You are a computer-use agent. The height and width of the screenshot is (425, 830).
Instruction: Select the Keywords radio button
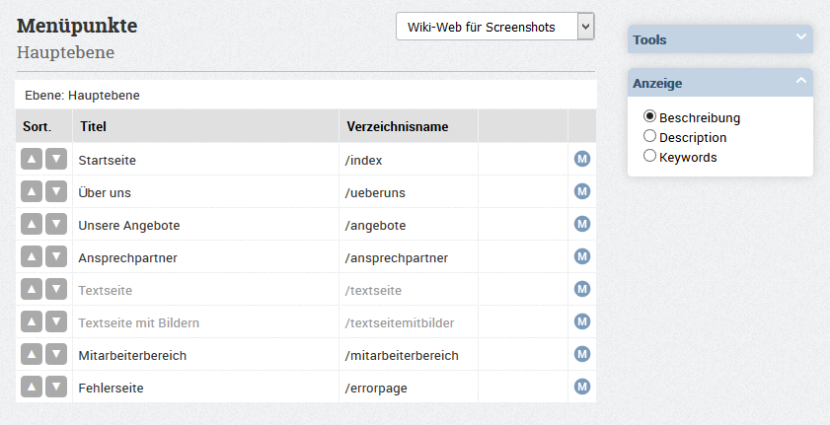click(x=649, y=156)
